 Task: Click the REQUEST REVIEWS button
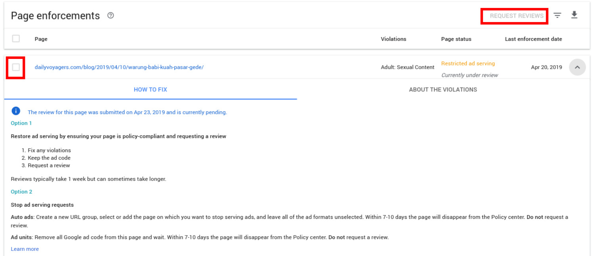pyautogui.click(x=516, y=16)
